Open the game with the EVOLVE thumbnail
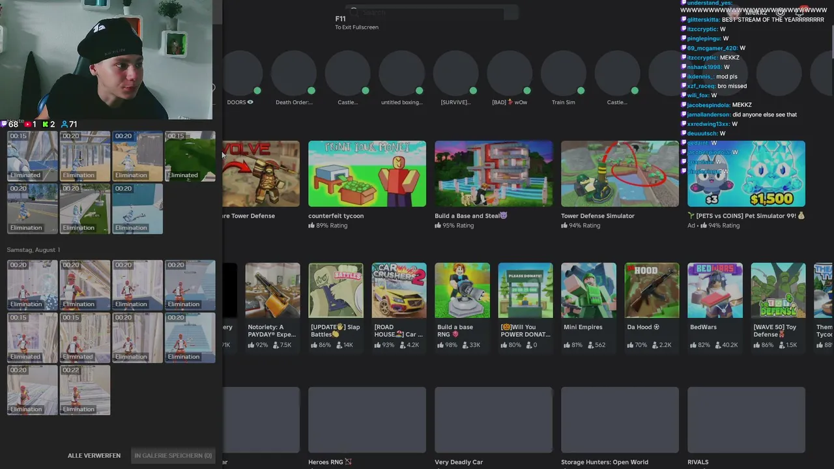Screen dimensions: 834x469 tap(261, 174)
